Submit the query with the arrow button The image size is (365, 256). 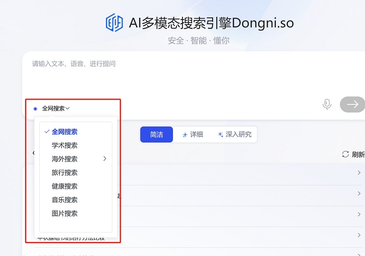[352, 104]
